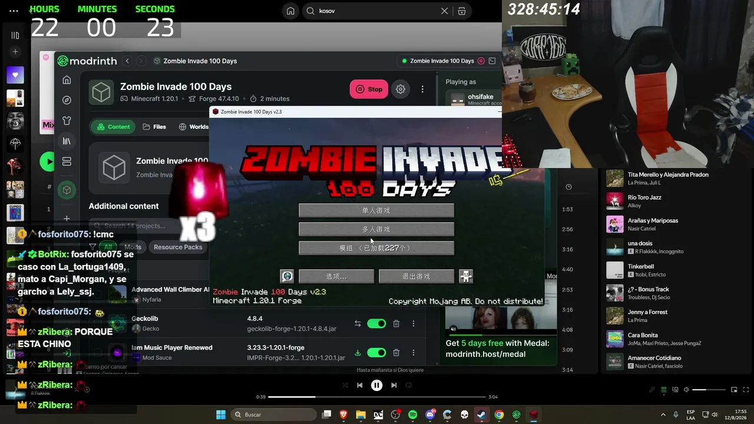Filter additional content by Resource Packs
The height and width of the screenshot is (424, 754).
click(x=178, y=247)
